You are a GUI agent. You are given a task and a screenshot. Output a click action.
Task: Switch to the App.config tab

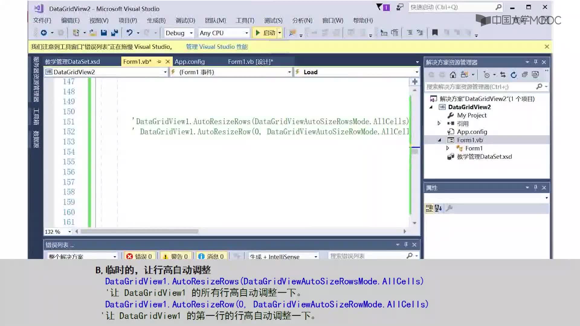pyautogui.click(x=190, y=62)
